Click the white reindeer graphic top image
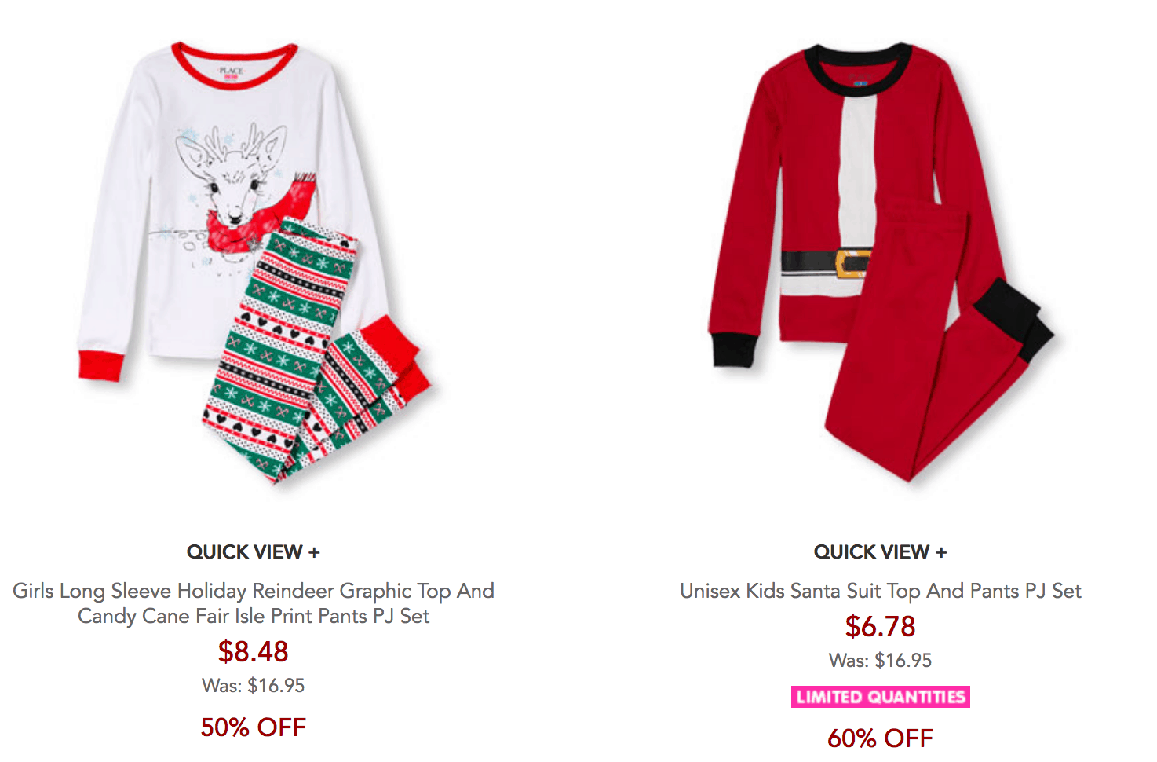Image resolution: width=1157 pixels, height=762 pixels. coord(157,196)
